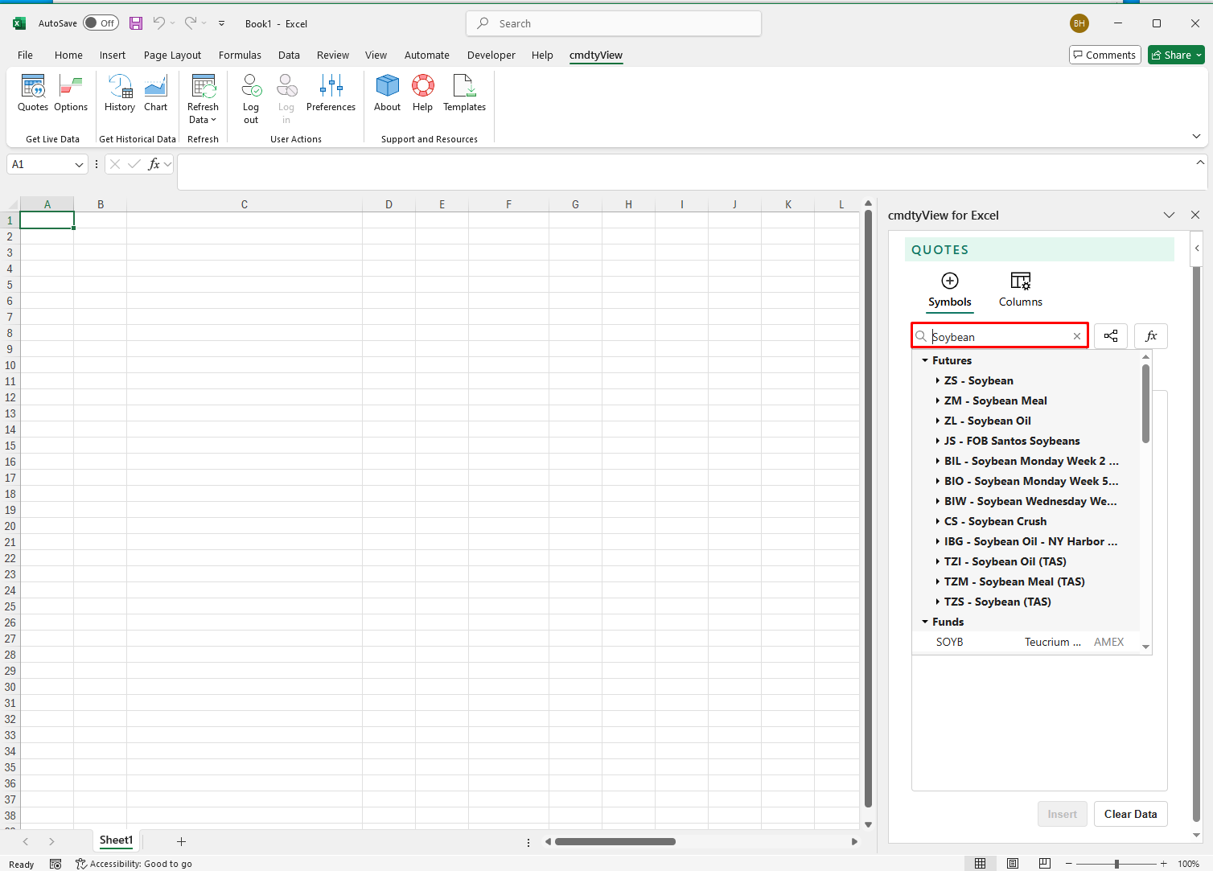Click the Undo arrow
The width and height of the screenshot is (1213, 871).
click(159, 23)
